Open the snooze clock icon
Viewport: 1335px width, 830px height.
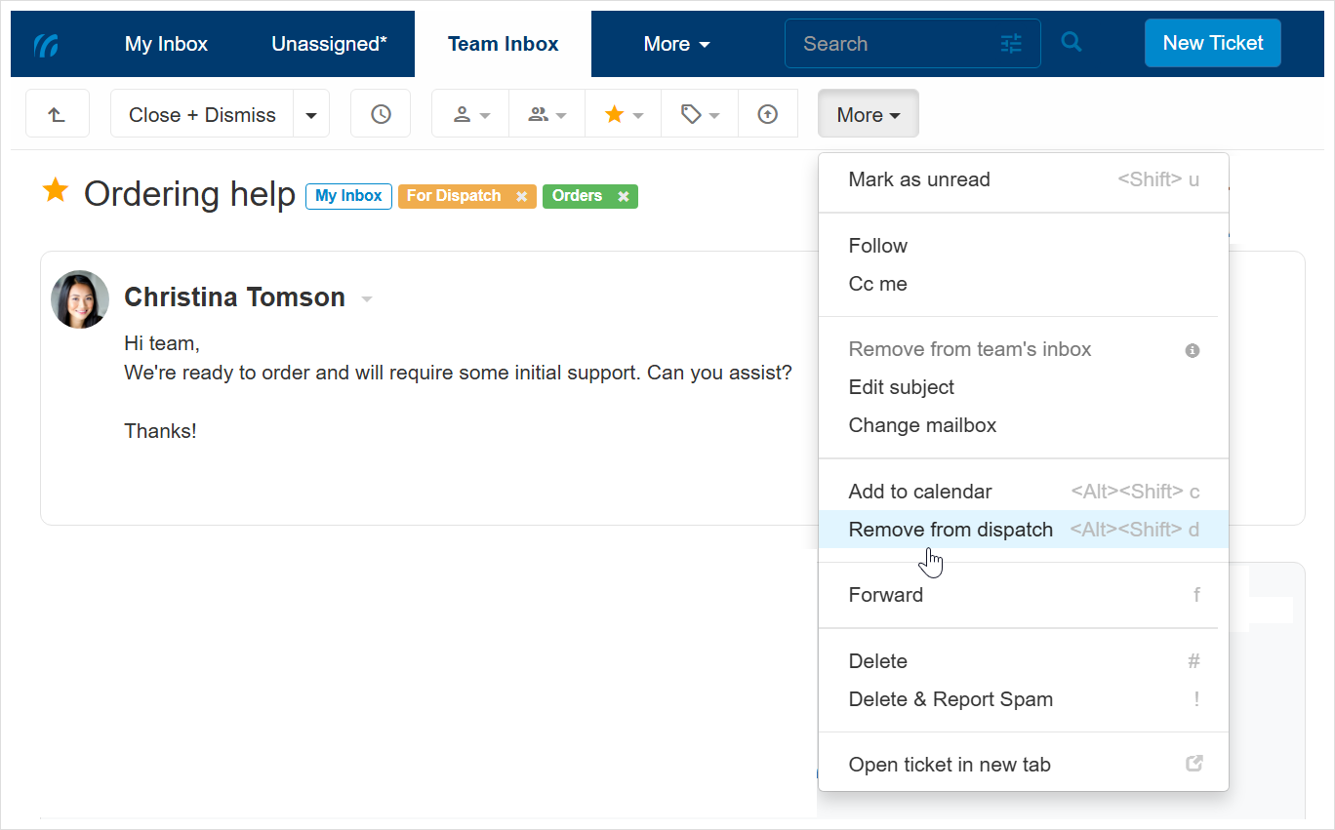[x=381, y=113]
